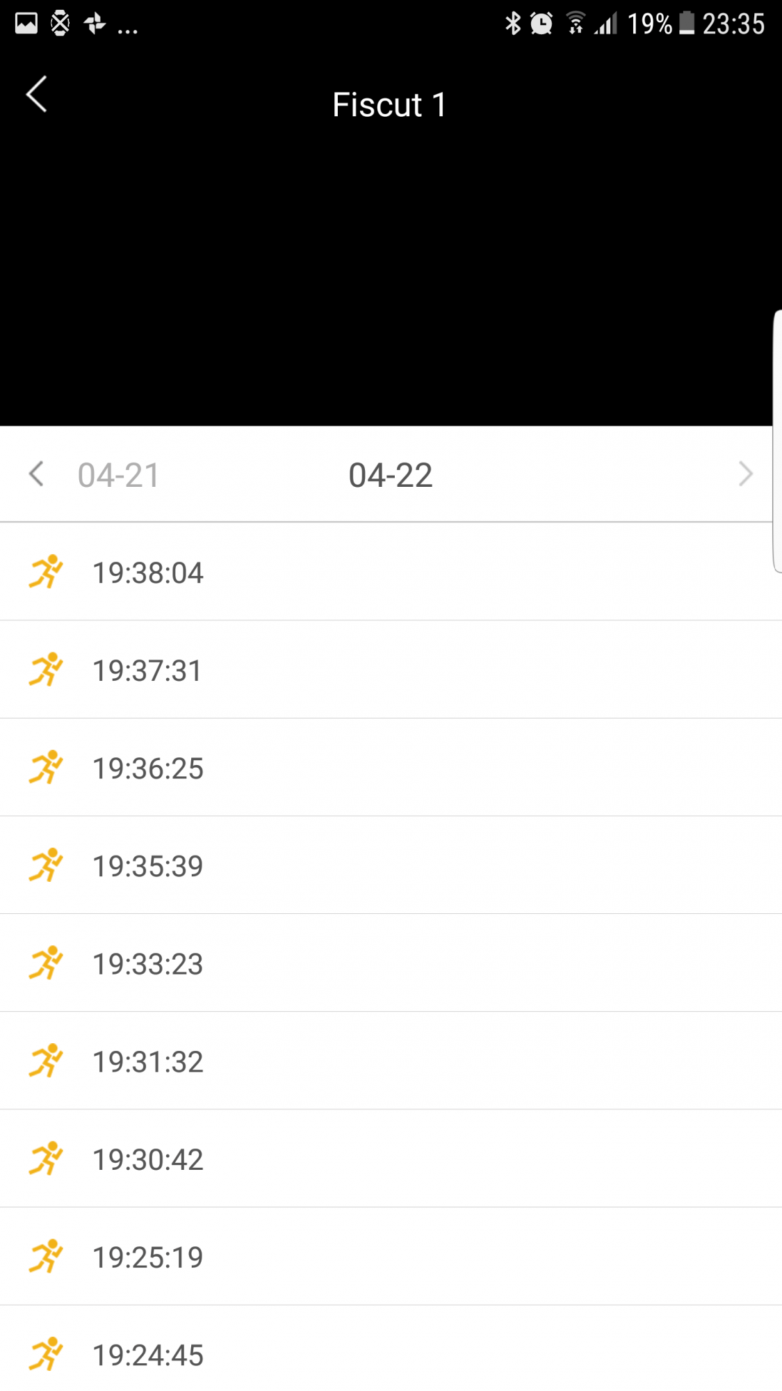Viewport: 782px width, 1391px height.
Task: Tap the motion icon beside 19:36:25
Action: pos(46,768)
